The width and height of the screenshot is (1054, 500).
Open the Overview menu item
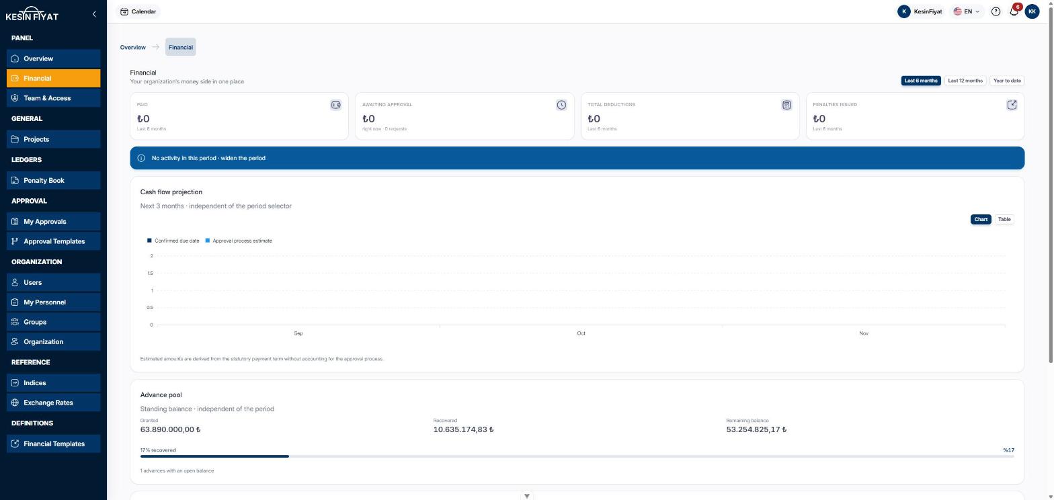[54, 58]
